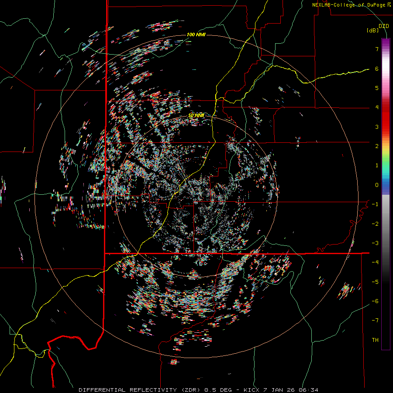Click the DIFFERENTIAL REFLECTIVITY (ZDR) caption text
393x393 pixels.
(x=140, y=390)
